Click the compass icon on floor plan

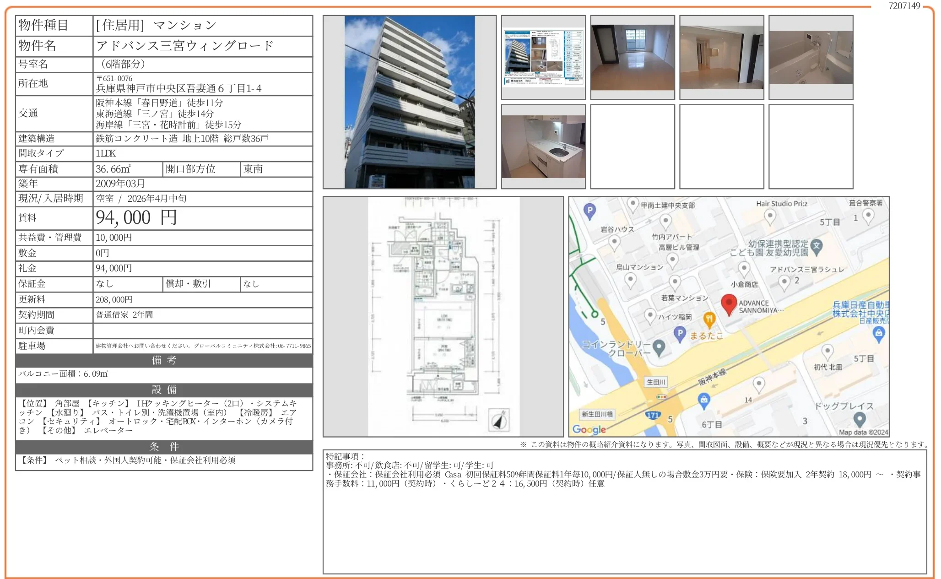pos(499,420)
